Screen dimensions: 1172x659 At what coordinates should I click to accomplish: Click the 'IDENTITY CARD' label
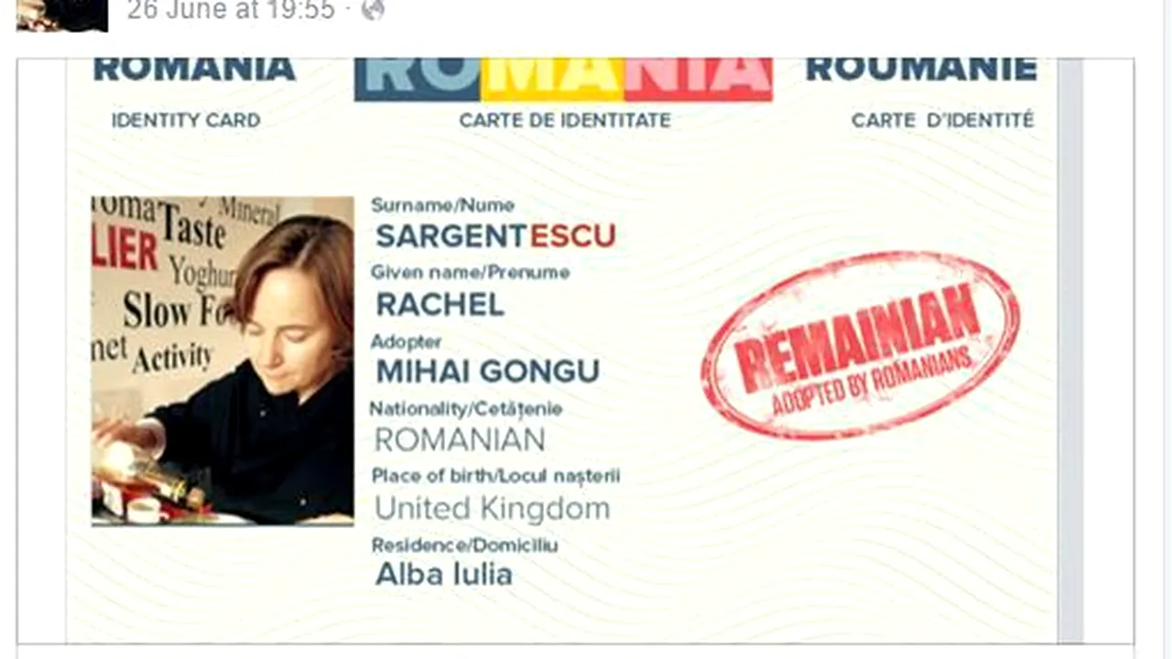[x=186, y=120]
